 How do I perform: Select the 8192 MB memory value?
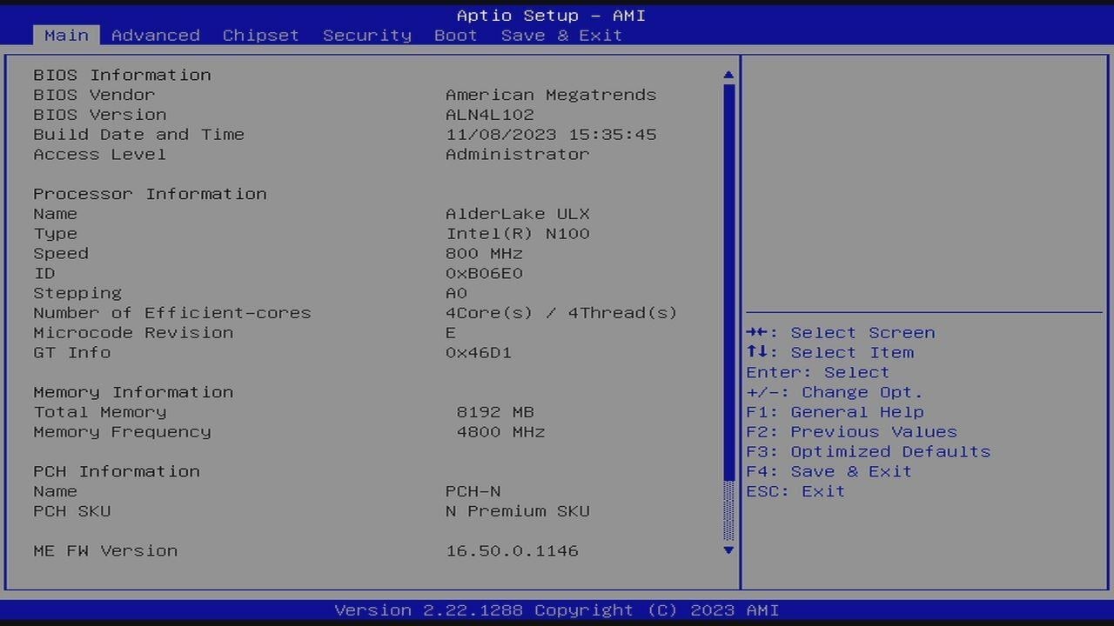[495, 412]
